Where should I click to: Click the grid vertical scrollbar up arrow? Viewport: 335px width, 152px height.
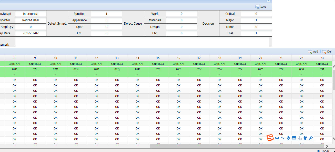333,67
